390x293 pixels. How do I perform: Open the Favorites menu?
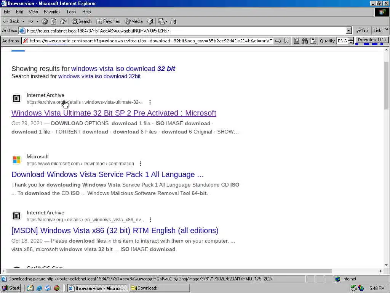coord(52,12)
